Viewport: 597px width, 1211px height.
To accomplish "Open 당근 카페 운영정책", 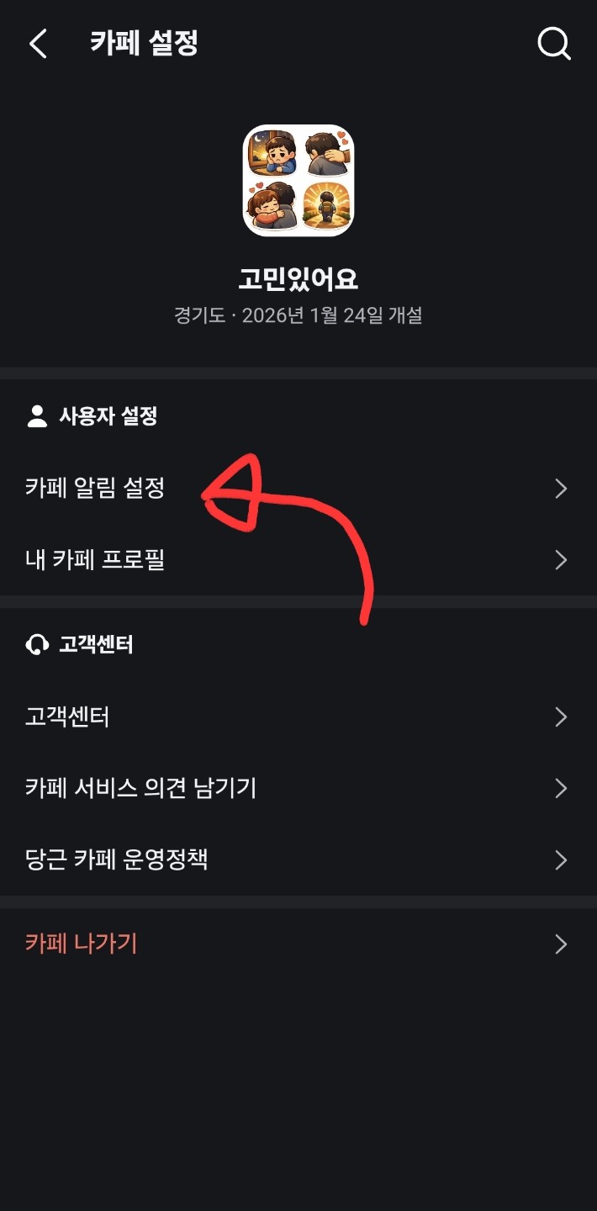I will [298, 859].
